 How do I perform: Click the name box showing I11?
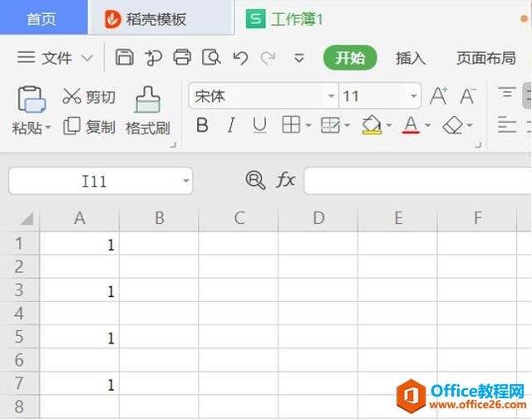94,181
